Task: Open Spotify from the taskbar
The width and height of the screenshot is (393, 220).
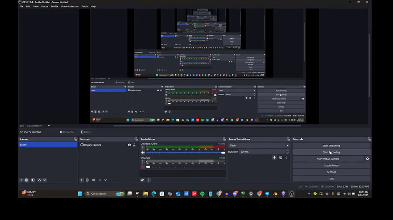Action: click(202, 193)
